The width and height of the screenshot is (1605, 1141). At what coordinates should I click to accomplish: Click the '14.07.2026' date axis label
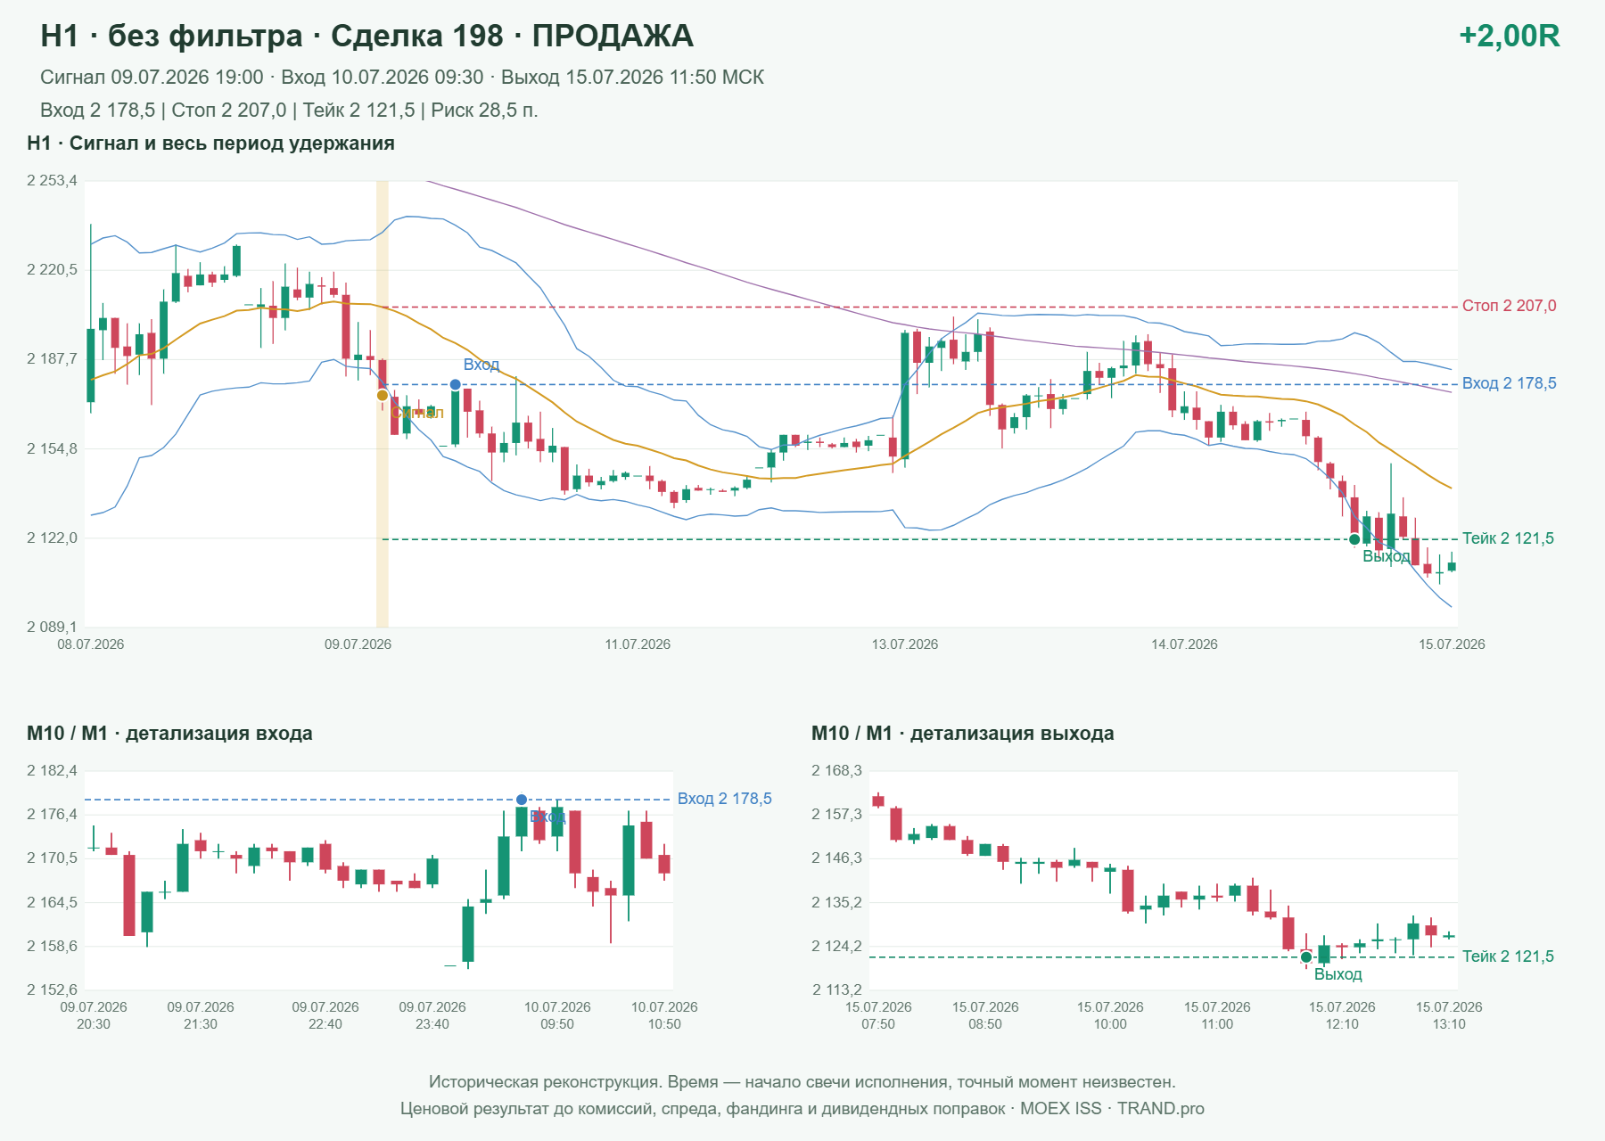[x=1184, y=644]
